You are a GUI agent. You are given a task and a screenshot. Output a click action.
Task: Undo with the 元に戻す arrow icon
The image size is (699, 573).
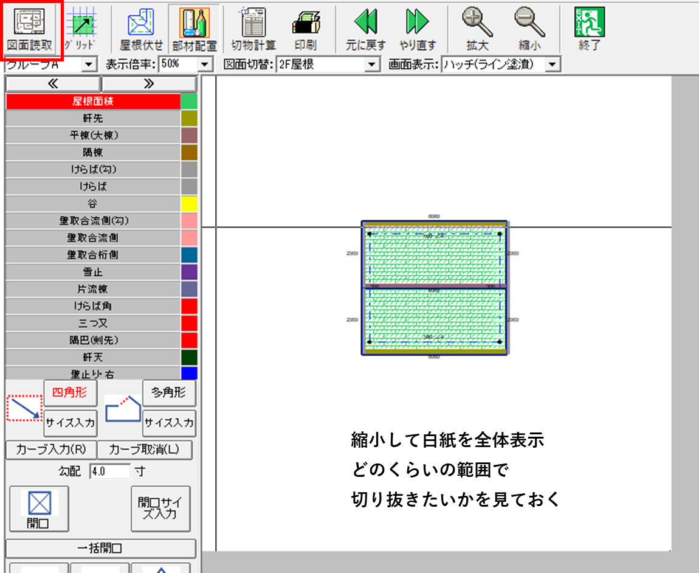click(365, 29)
